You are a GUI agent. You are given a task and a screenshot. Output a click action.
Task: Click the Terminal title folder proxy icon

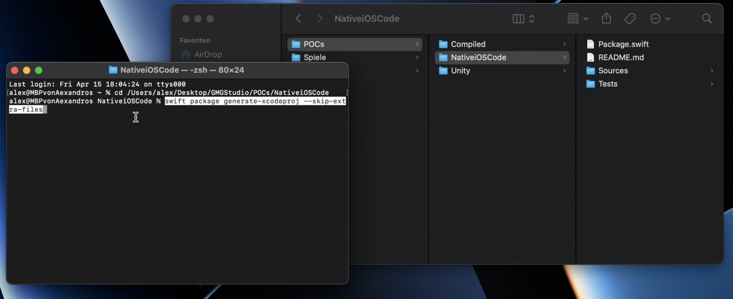(x=113, y=70)
